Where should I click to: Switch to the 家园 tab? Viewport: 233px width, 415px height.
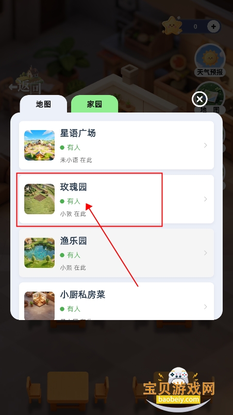coord(94,104)
